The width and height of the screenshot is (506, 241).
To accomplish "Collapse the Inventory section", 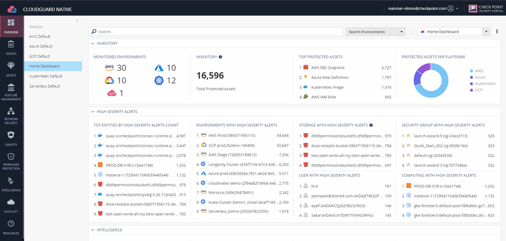I will (92, 43).
